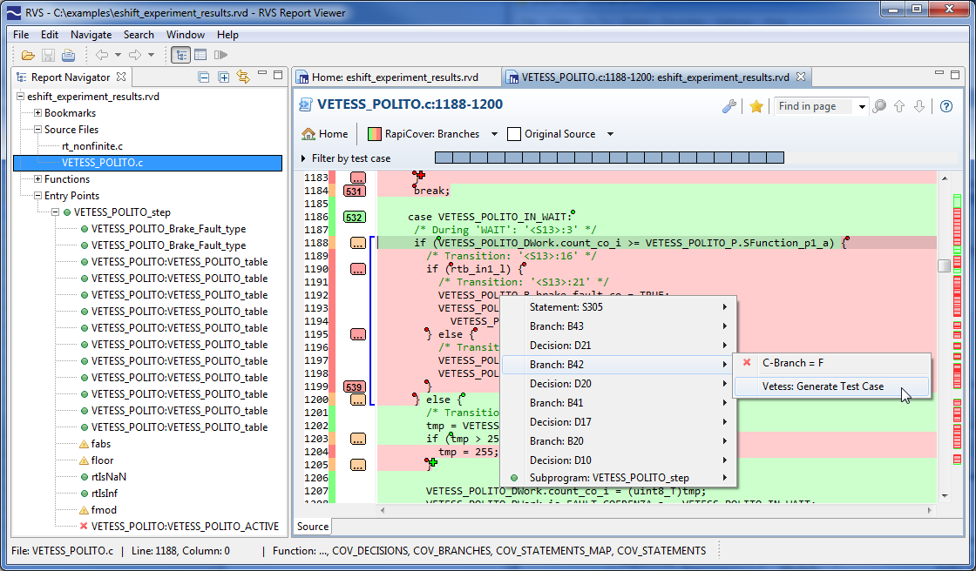
Task: Jump to next match down arrow
Action: [918, 106]
